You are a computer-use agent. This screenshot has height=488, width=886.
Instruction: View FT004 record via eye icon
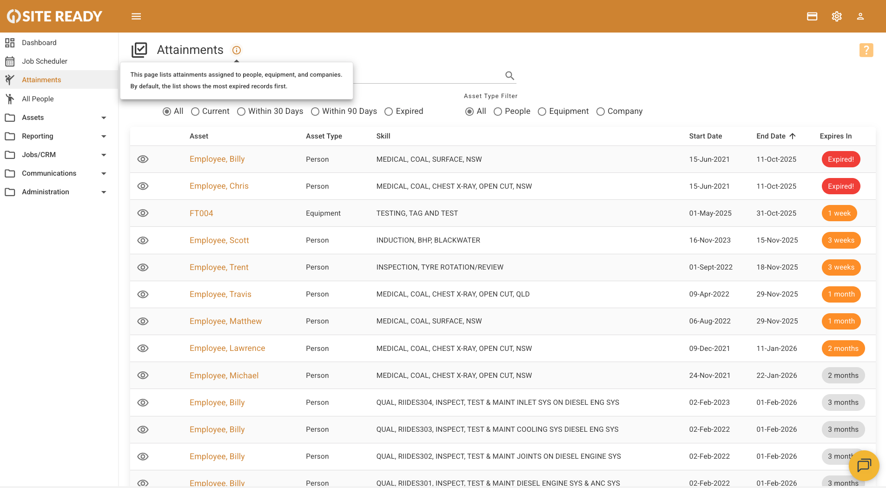pos(143,213)
